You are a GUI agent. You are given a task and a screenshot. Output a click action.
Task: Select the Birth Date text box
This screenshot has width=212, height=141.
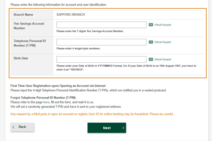tap(101, 59)
